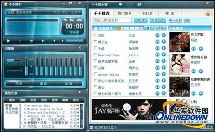Click the listen icon for 过桥 song
The width and height of the screenshot is (215, 132).
(x=158, y=35)
